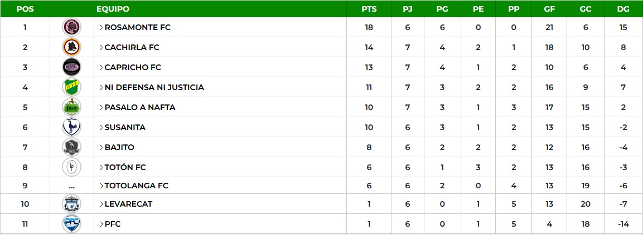Click the Levarecat team crest
This screenshot has height=235, width=643.
point(72,203)
